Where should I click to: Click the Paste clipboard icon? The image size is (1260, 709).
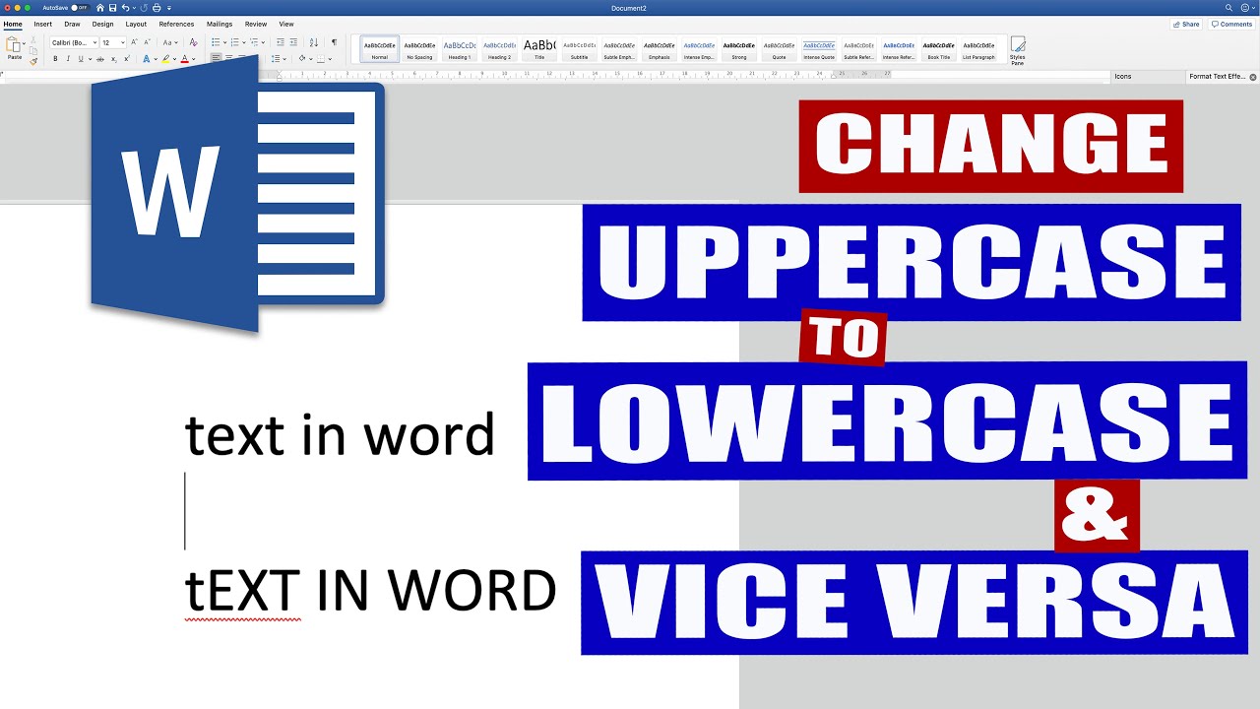point(14,45)
